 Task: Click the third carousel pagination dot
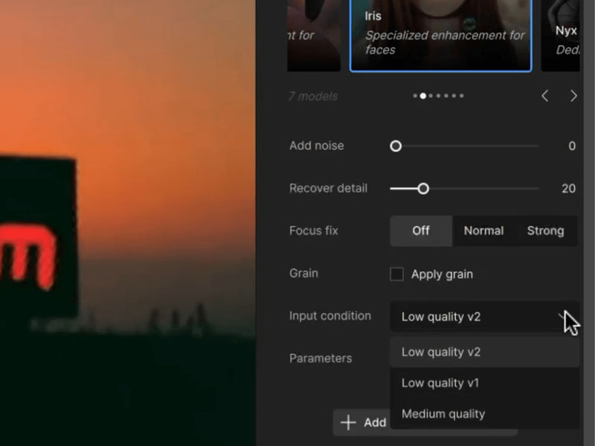pos(431,95)
